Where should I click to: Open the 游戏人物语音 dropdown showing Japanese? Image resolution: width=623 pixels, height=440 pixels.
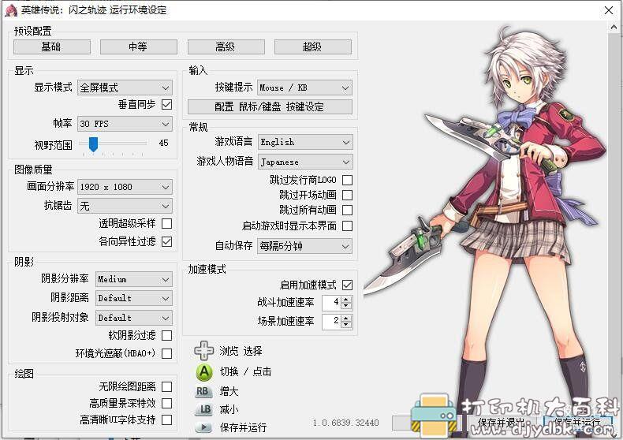point(304,162)
